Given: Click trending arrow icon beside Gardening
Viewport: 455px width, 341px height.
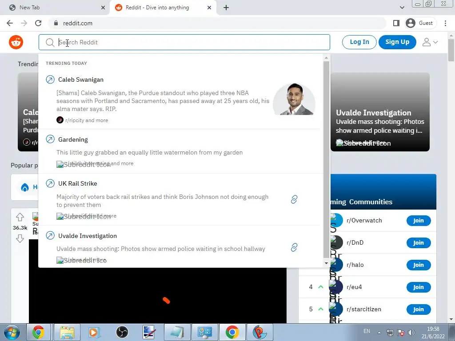Looking at the screenshot, I should [50, 139].
